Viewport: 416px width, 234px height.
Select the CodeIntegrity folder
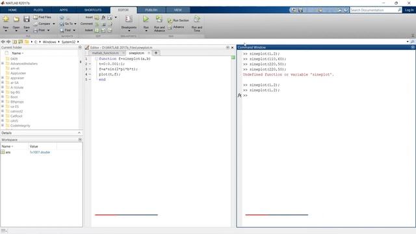20,125
